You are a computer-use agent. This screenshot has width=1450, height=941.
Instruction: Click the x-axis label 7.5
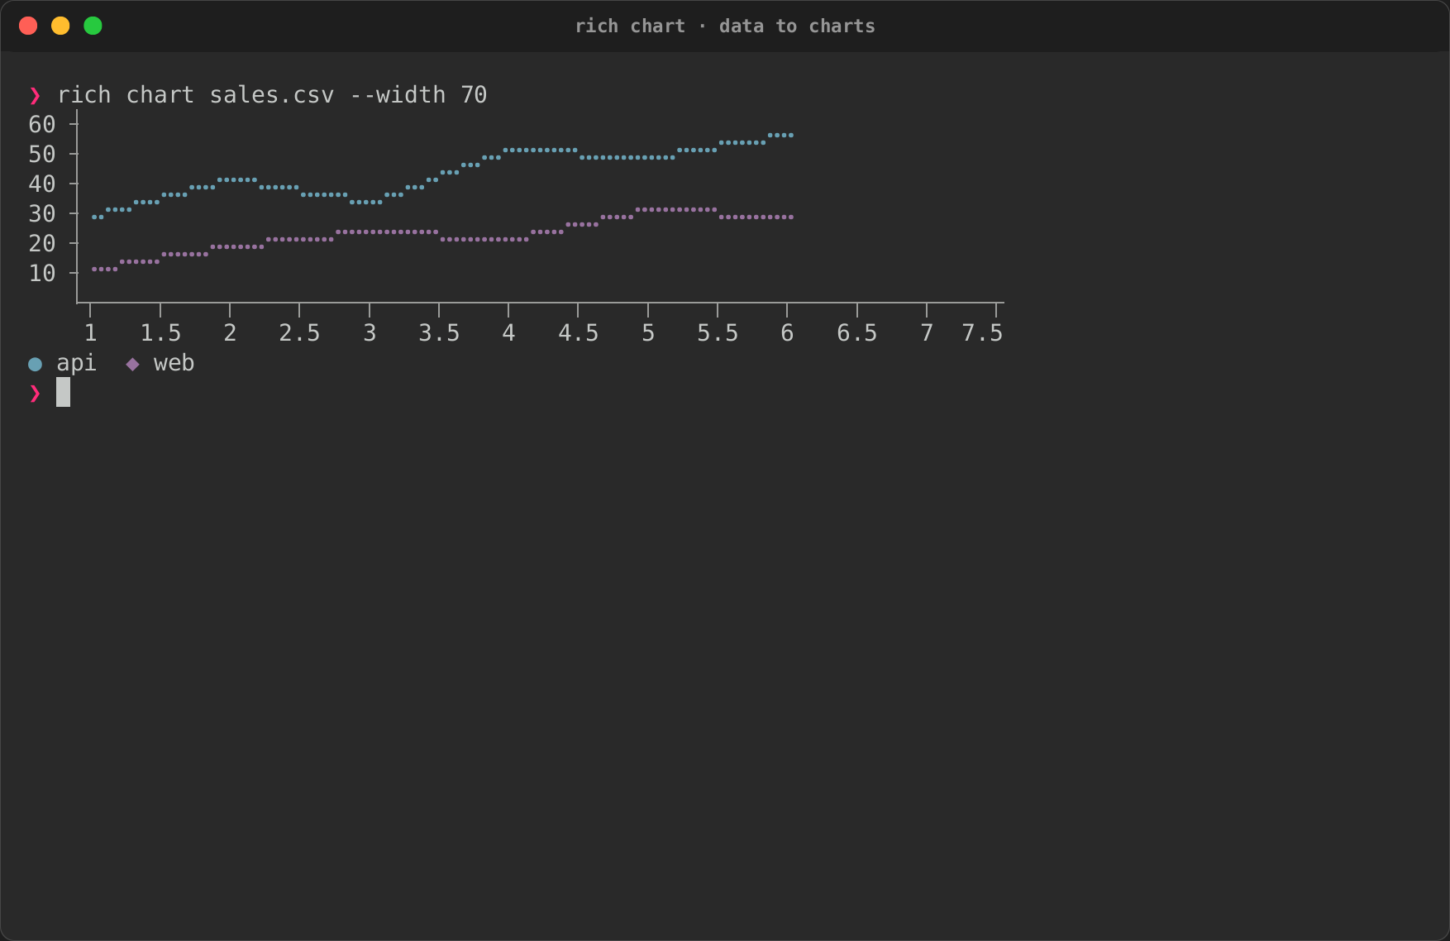pos(982,332)
